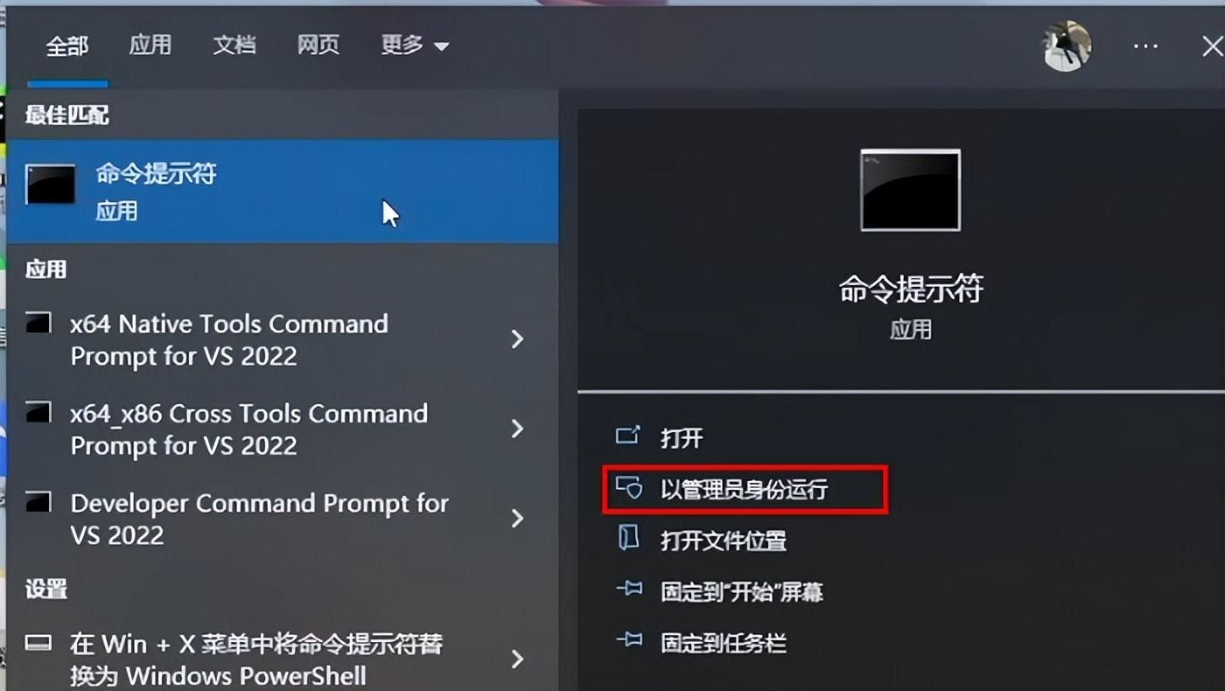Image resolution: width=1225 pixels, height=691 pixels.
Task: Click the 打开 open icon
Action: (x=628, y=436)
